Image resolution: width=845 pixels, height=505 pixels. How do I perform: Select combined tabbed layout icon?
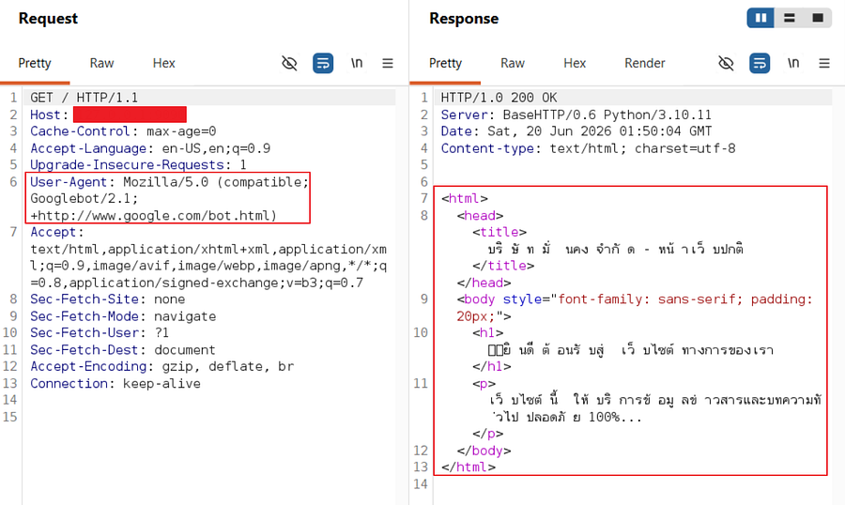pos(818,18)
